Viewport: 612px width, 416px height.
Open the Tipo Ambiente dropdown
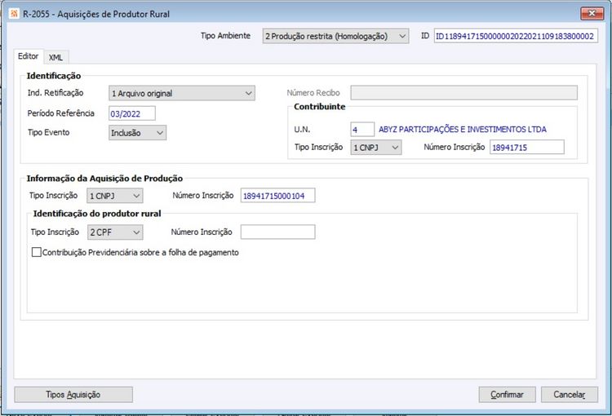pyautogui.click(x=335, y=36)
